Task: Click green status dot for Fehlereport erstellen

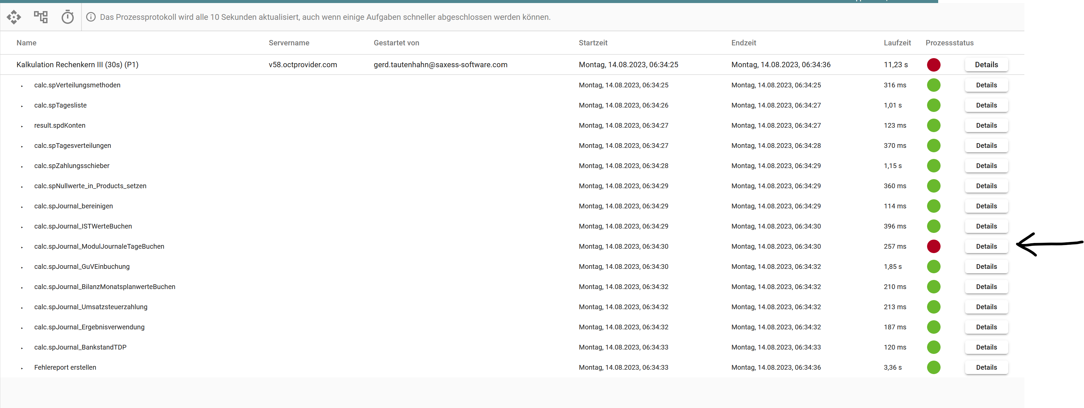Action: 933,367
